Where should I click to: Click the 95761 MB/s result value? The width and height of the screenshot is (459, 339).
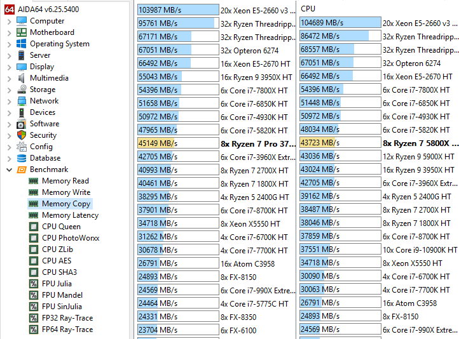(158, 23)
